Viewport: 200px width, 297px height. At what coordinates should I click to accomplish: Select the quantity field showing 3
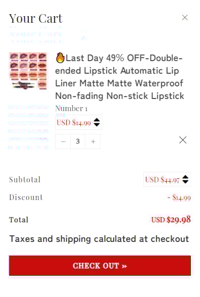(x=78, y=141)
